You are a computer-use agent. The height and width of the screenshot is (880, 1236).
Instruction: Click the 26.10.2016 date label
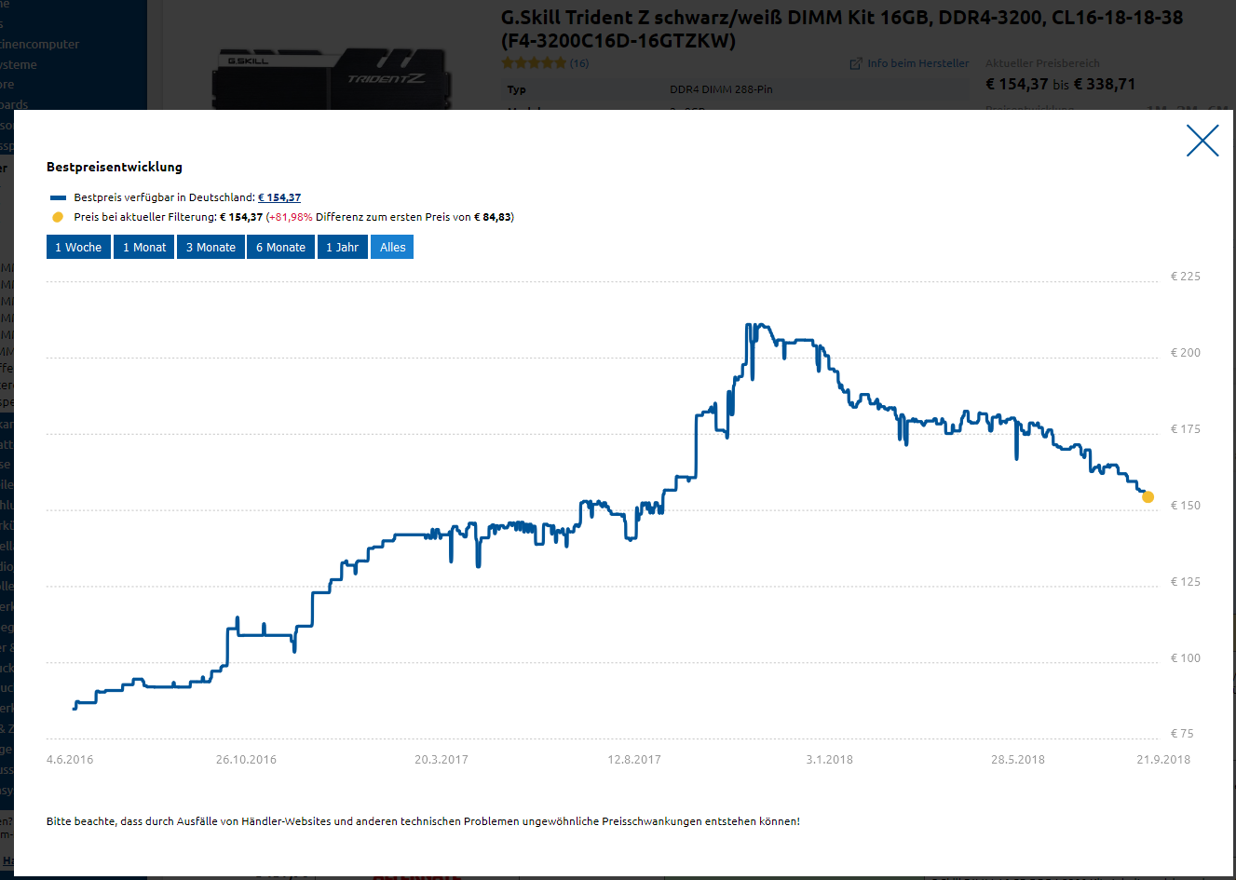point(246,760)
